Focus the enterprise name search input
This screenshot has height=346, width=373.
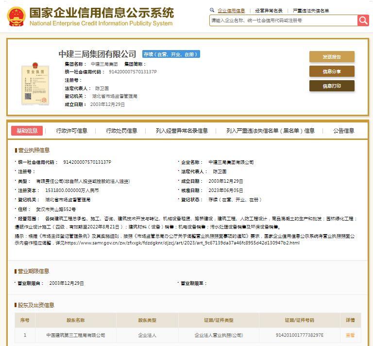click(x=283, y=20)
